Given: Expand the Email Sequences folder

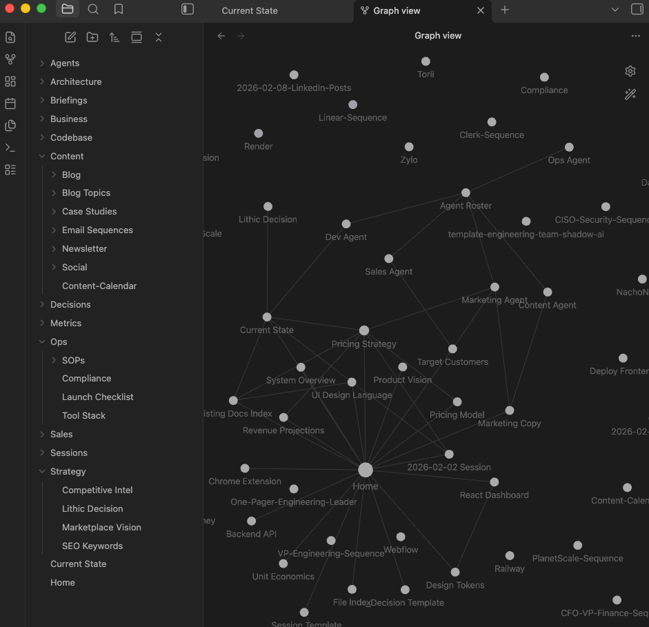Looking at the screenshot, I should point(97,230).
